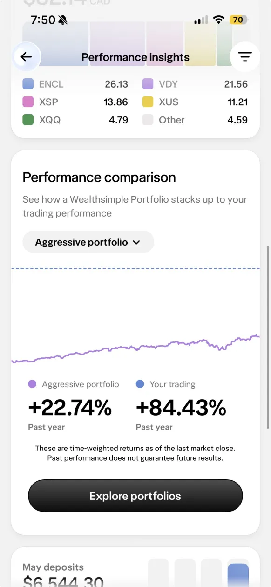Image resolution: width=271 pixels, height=587 pixels.
Task: Tap the XQQ green color swatch
Action: pyautogui.click(x=28, y=120)
